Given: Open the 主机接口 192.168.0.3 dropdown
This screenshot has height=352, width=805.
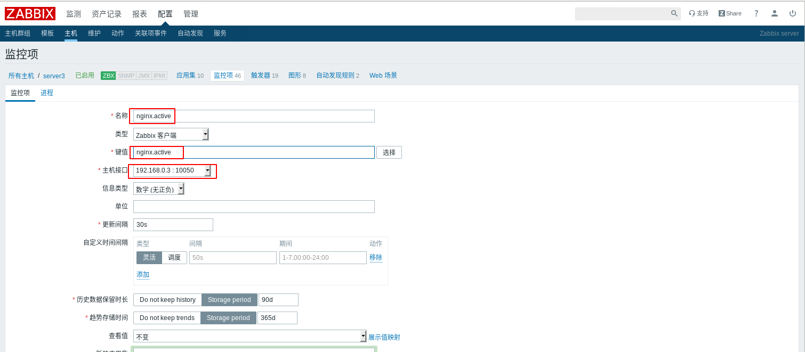Looking at the screenshot, I should coord(172,170).
